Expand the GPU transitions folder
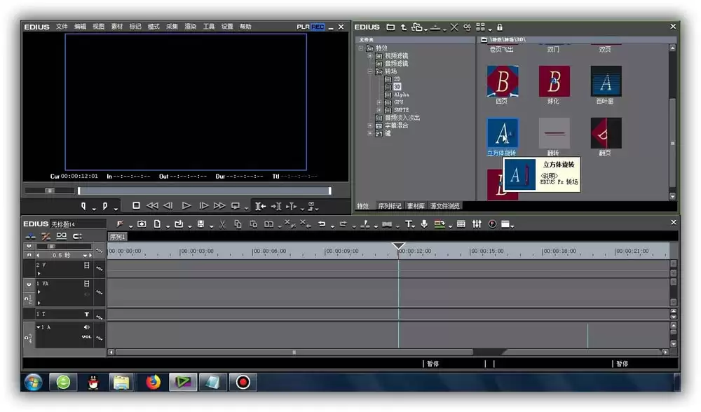 tap(379, 102)
